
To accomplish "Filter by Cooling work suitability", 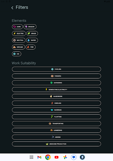I will coord(56,69).
